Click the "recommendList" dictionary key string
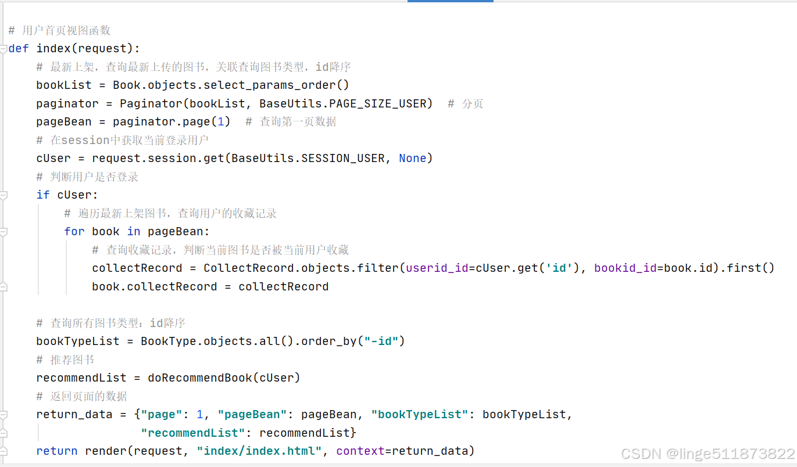 click(193, 433)
